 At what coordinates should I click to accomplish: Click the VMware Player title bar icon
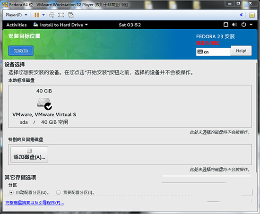(5, 5)
